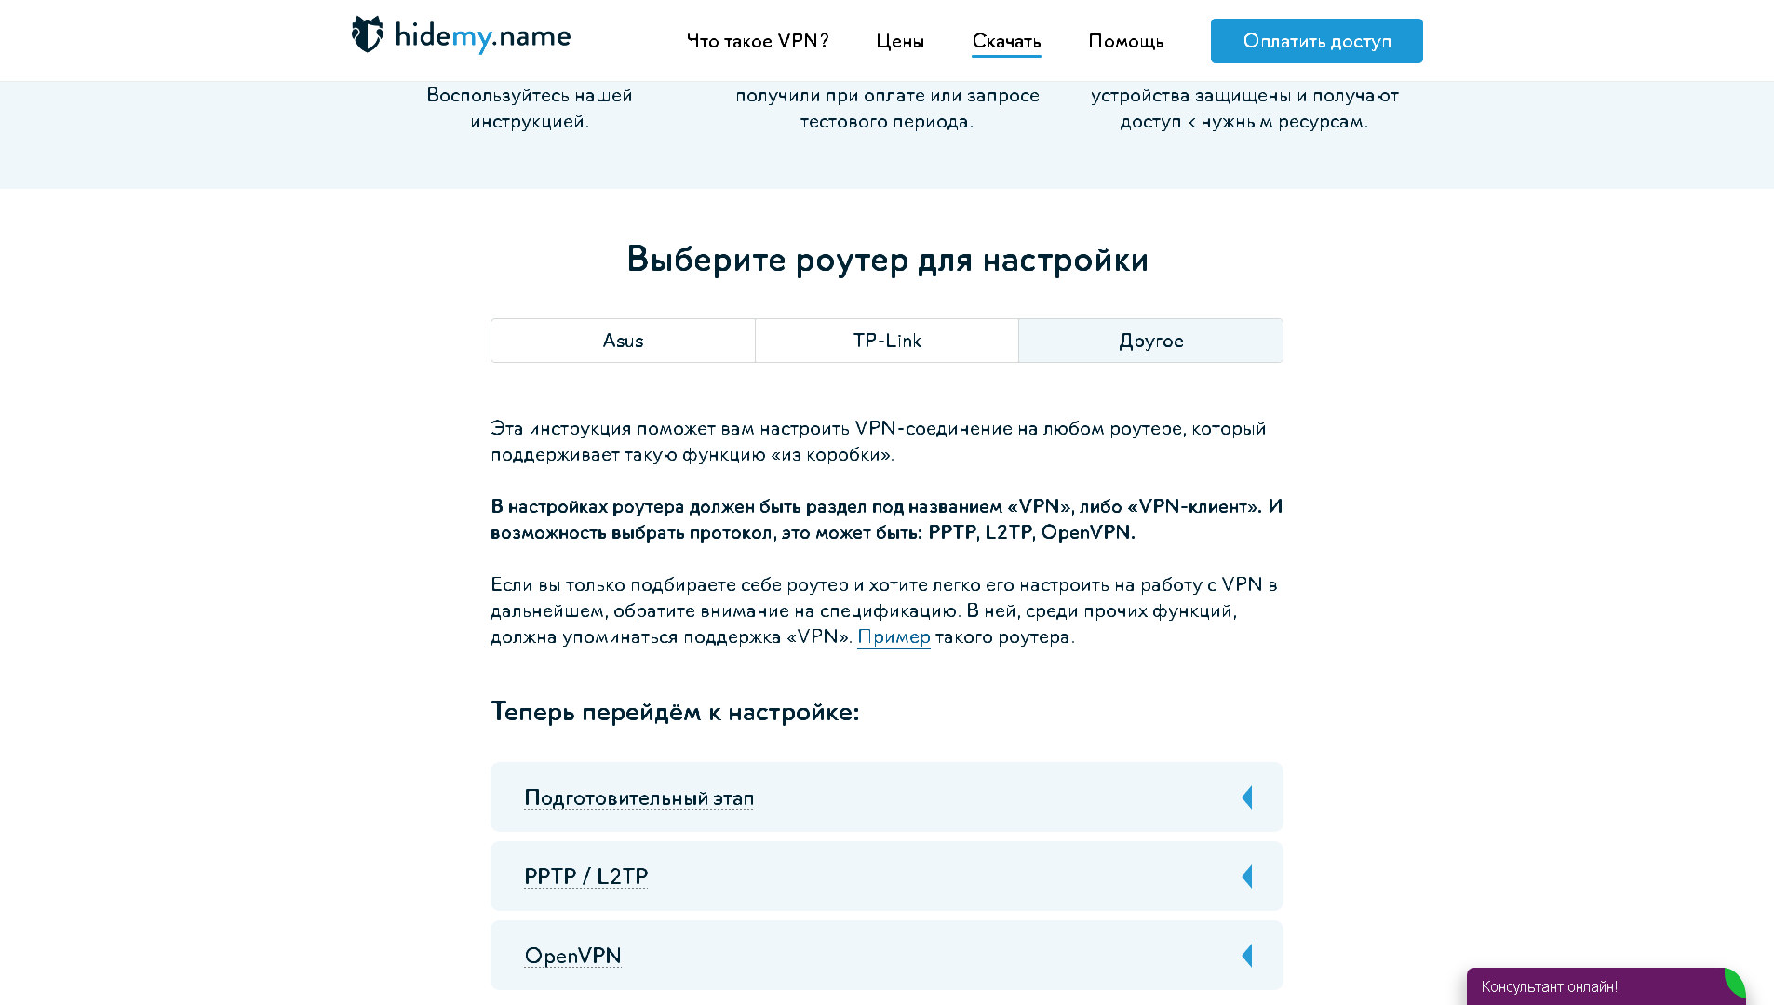Screen dimensions: 1774x1005
Task: Click the heading «Теперь перейдём к настройке:»
Action: (x=675, y=712)
